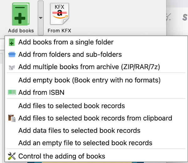Image resolution: width=188 pixels, height=163 pixels.
Task: Click the blue folders and sub-folders icon
Action: pyautogui.click(x=12, y=55)
